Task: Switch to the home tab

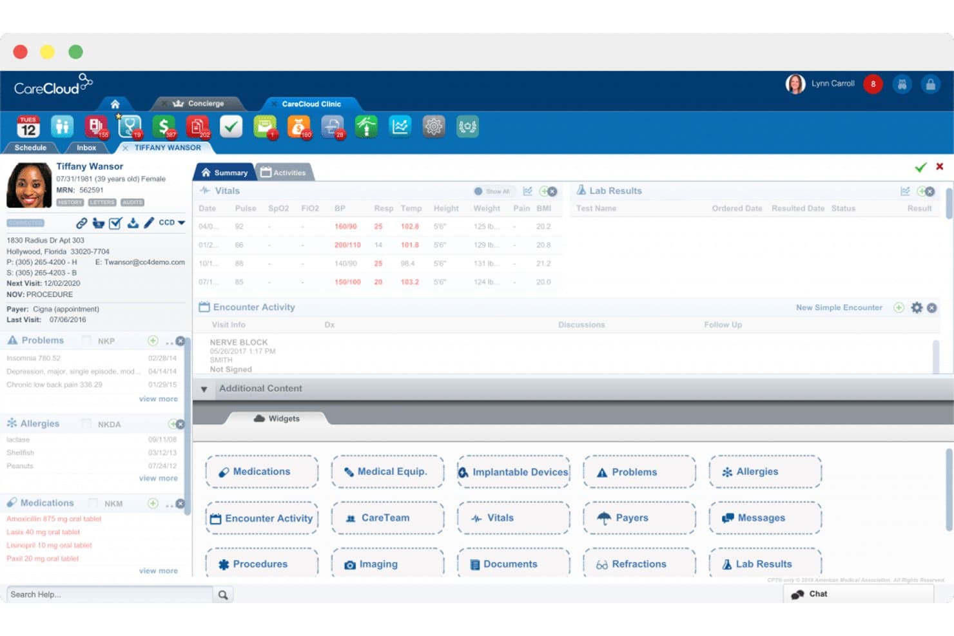Action: (x=115, y=104)
